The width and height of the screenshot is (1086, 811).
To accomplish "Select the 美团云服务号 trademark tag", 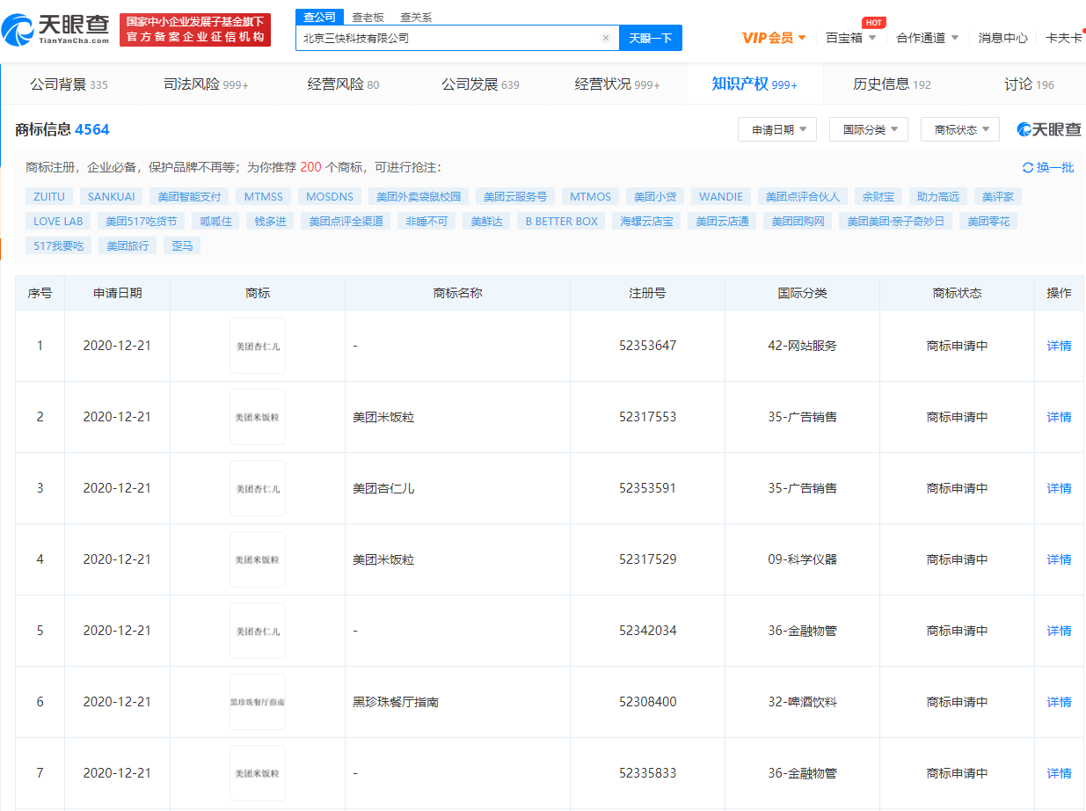I will 515,196.
